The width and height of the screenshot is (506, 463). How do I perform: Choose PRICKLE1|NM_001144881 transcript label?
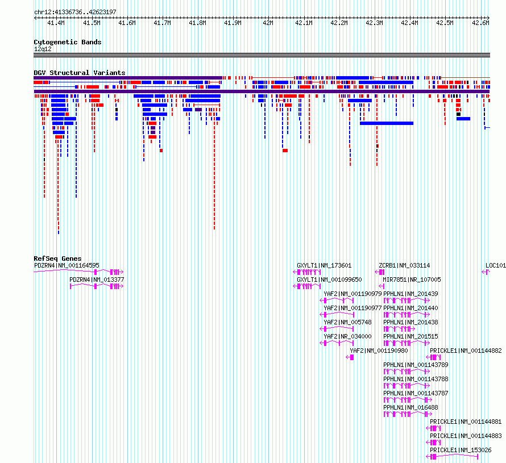tap(466, 422)
